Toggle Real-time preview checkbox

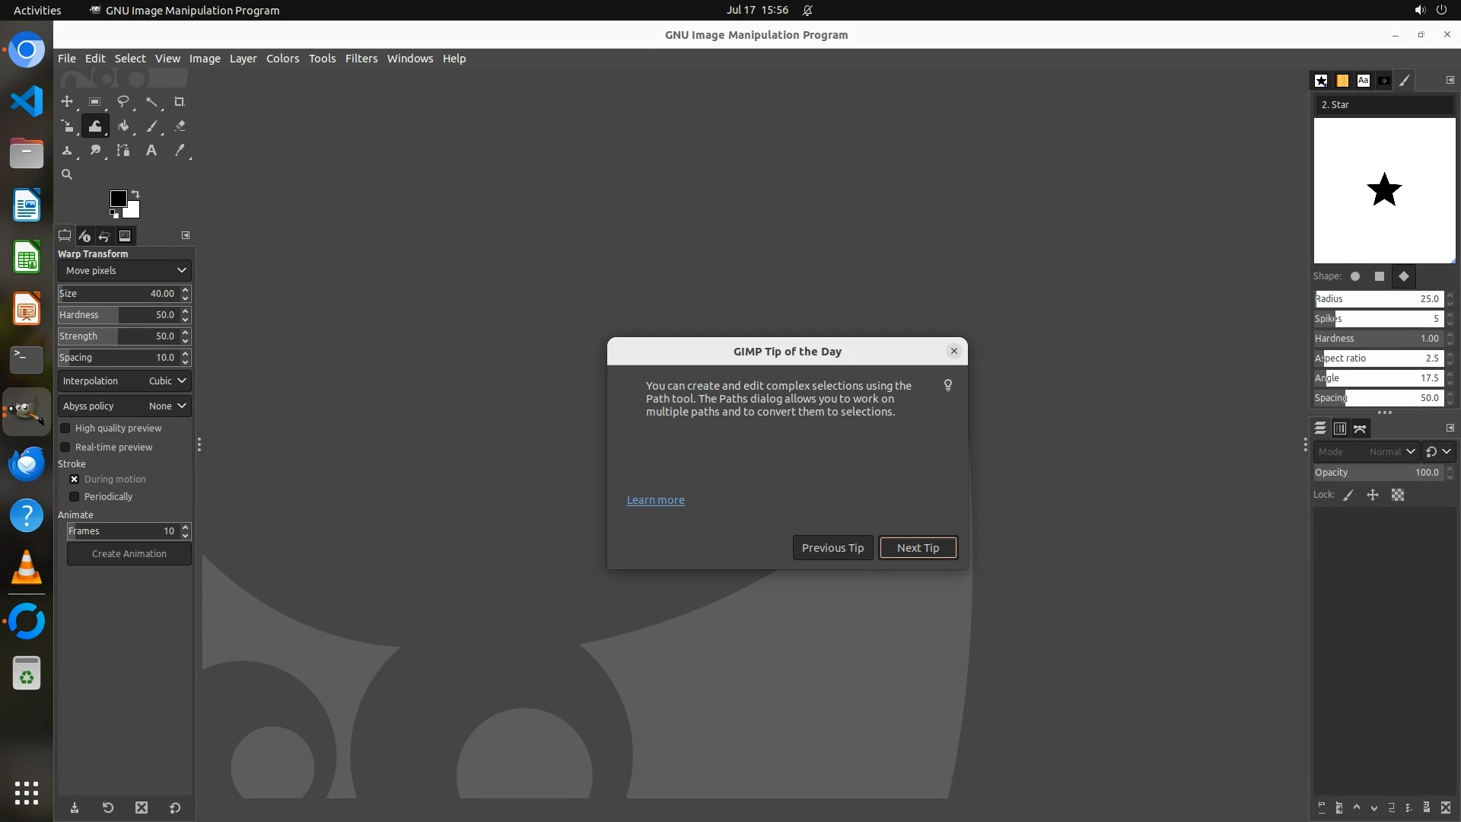(65, 448)
